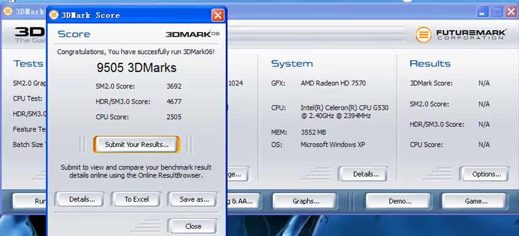Image resolution: width=519 pixels, height=236 pixels.
Task: Minimize the main 3DMark window
Action: [x=483, y=12]
